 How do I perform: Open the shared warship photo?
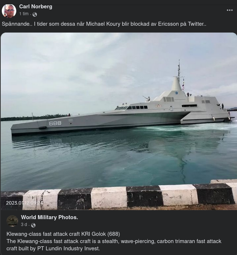[x=119, y=121]
